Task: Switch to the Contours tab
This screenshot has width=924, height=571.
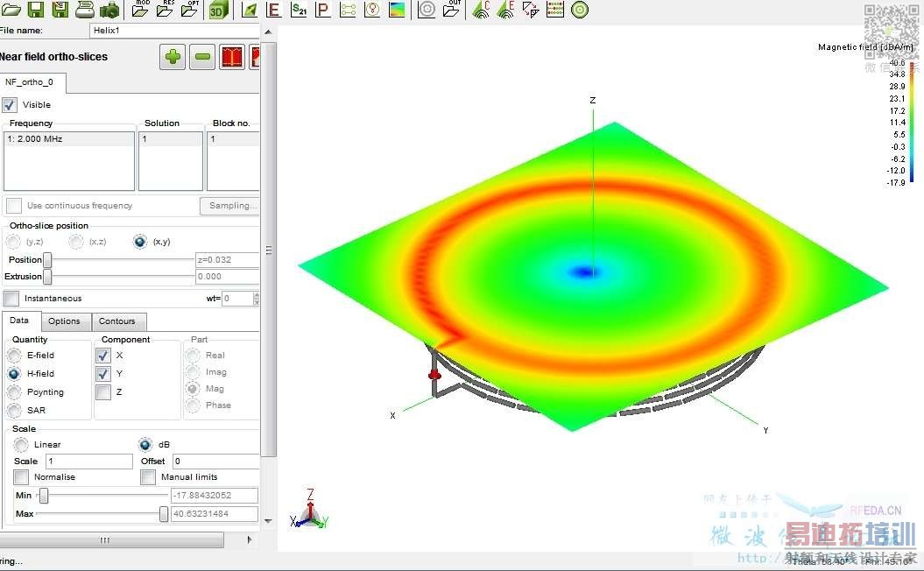Action: pos(116,321)
